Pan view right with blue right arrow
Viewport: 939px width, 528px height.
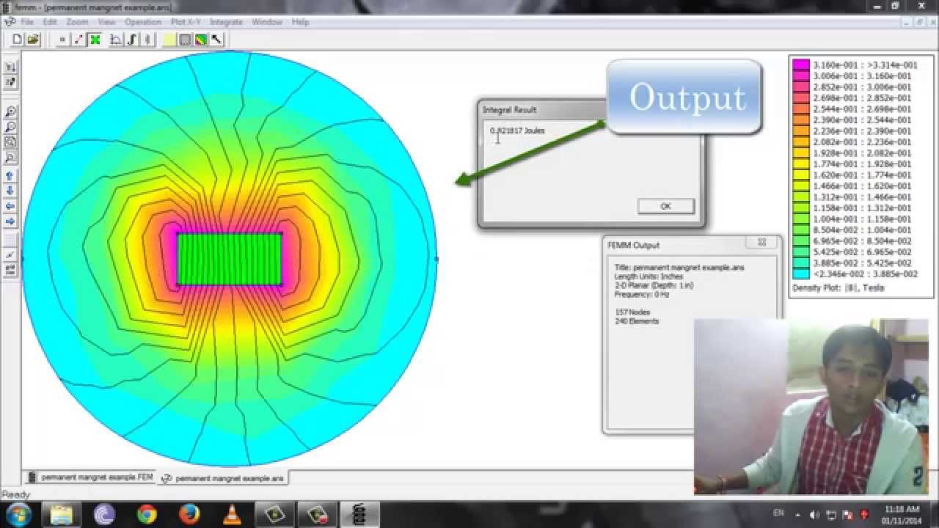pyautogui.click(x=11, y=221)
